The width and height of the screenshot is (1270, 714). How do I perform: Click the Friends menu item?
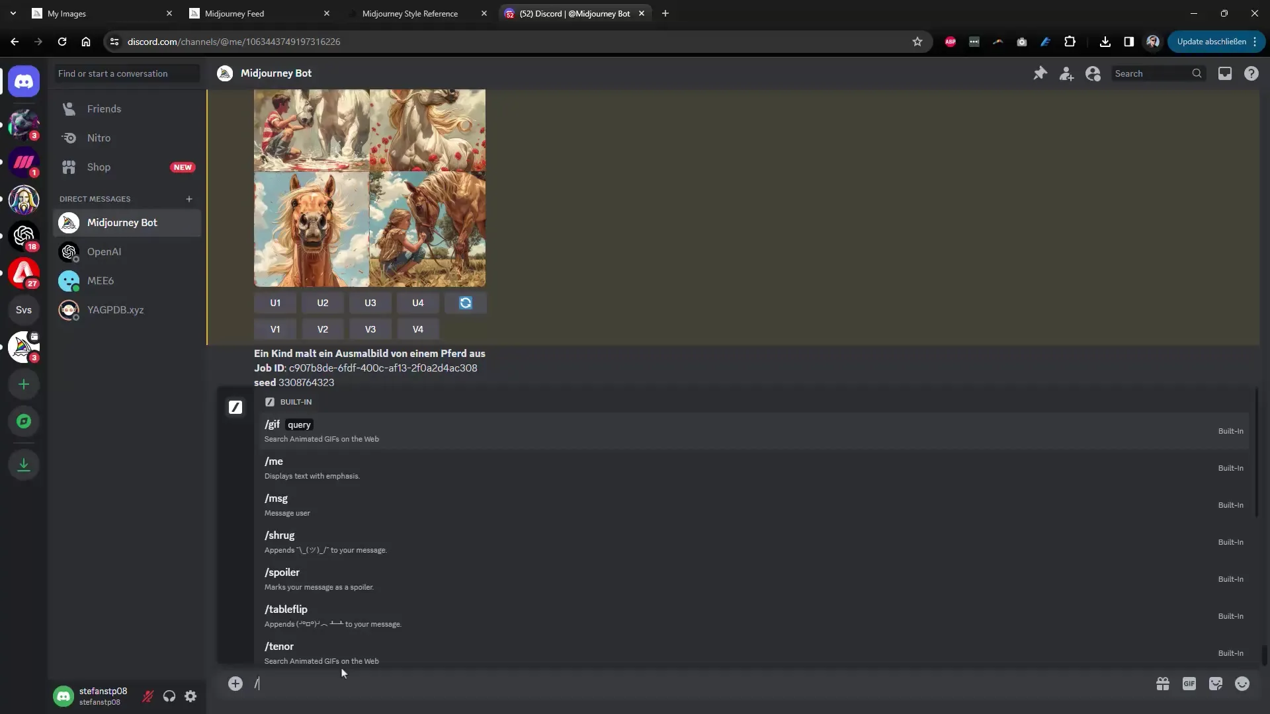pos(104,108)
